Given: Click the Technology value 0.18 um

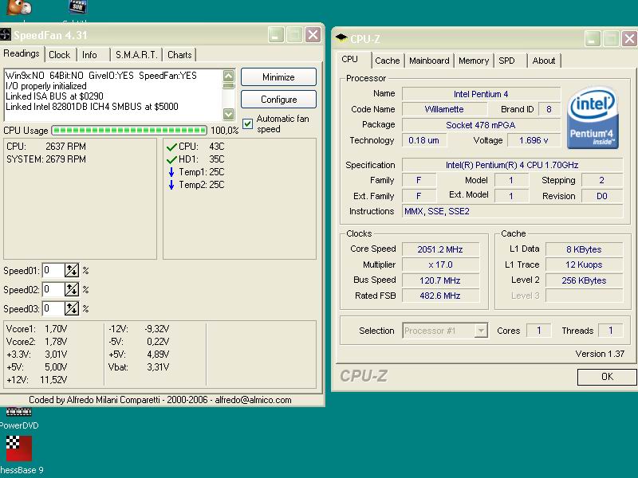Looking at the screenshot, I should (x=424, y=140).
